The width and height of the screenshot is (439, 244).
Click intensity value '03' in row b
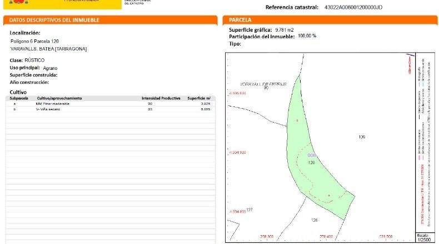pyautogui.click(x=150, y=109)
